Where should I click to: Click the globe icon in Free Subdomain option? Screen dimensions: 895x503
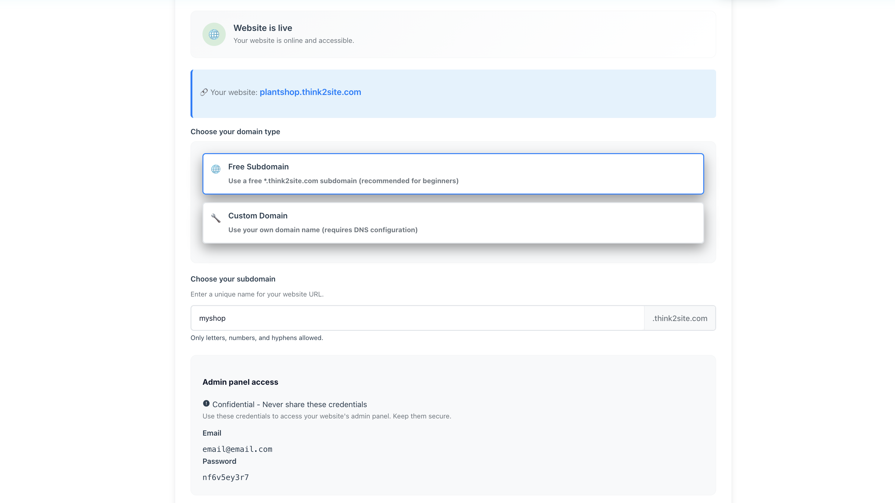(216, 169)
